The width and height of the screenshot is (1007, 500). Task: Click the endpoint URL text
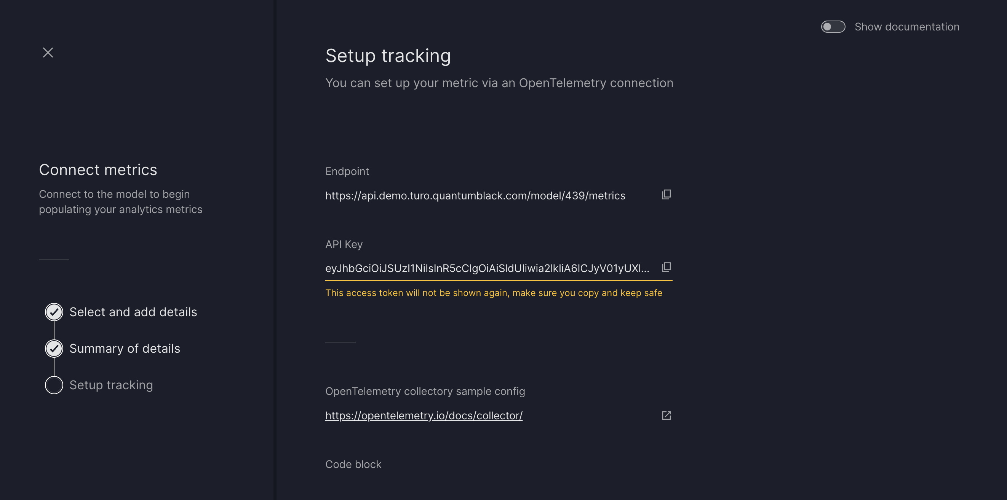(x=475, y=196)
